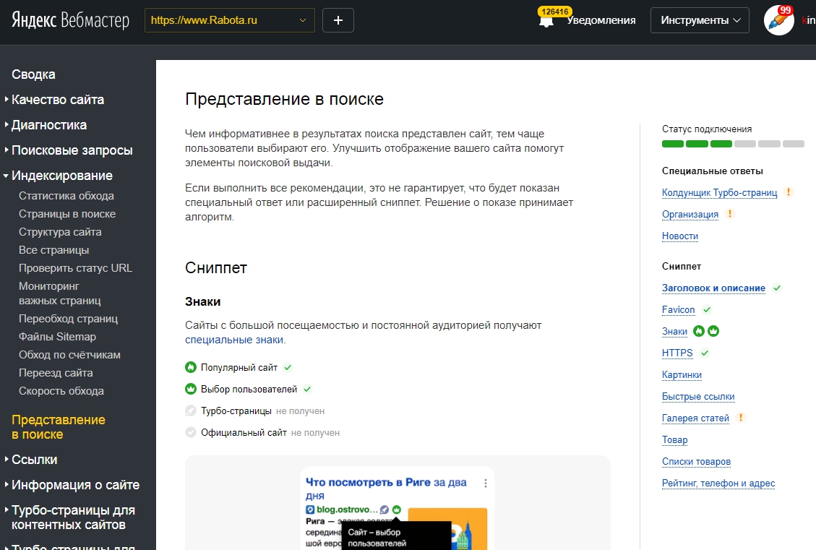This screenshot has height=550, width=816.
Task: Click the three-dot menu on snippet preview
Action: (x=486, y=483)
